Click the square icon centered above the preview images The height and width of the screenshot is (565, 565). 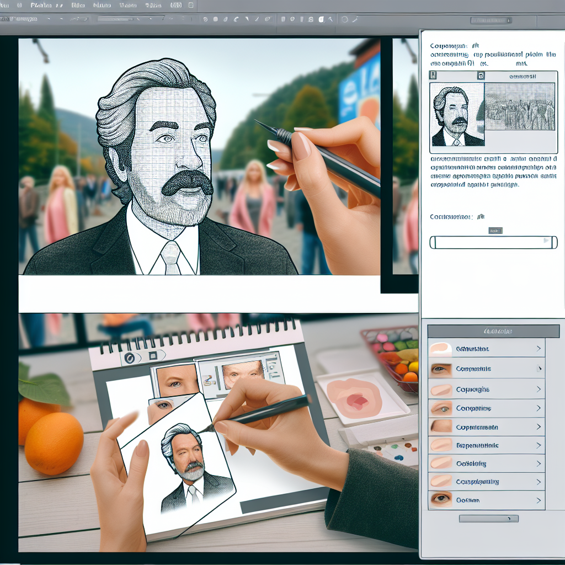(481, 76)
